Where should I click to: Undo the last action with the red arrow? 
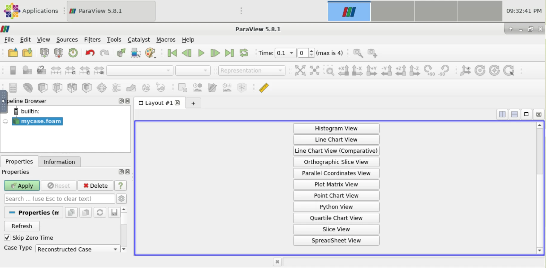[90, 53]
